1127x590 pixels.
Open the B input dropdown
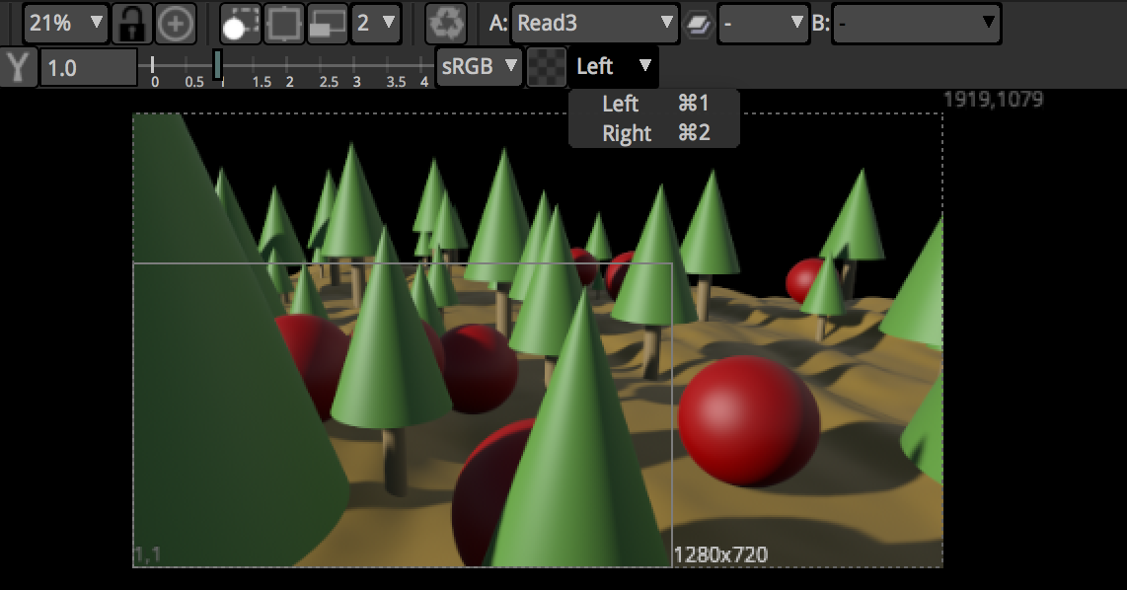click(916, 23)
